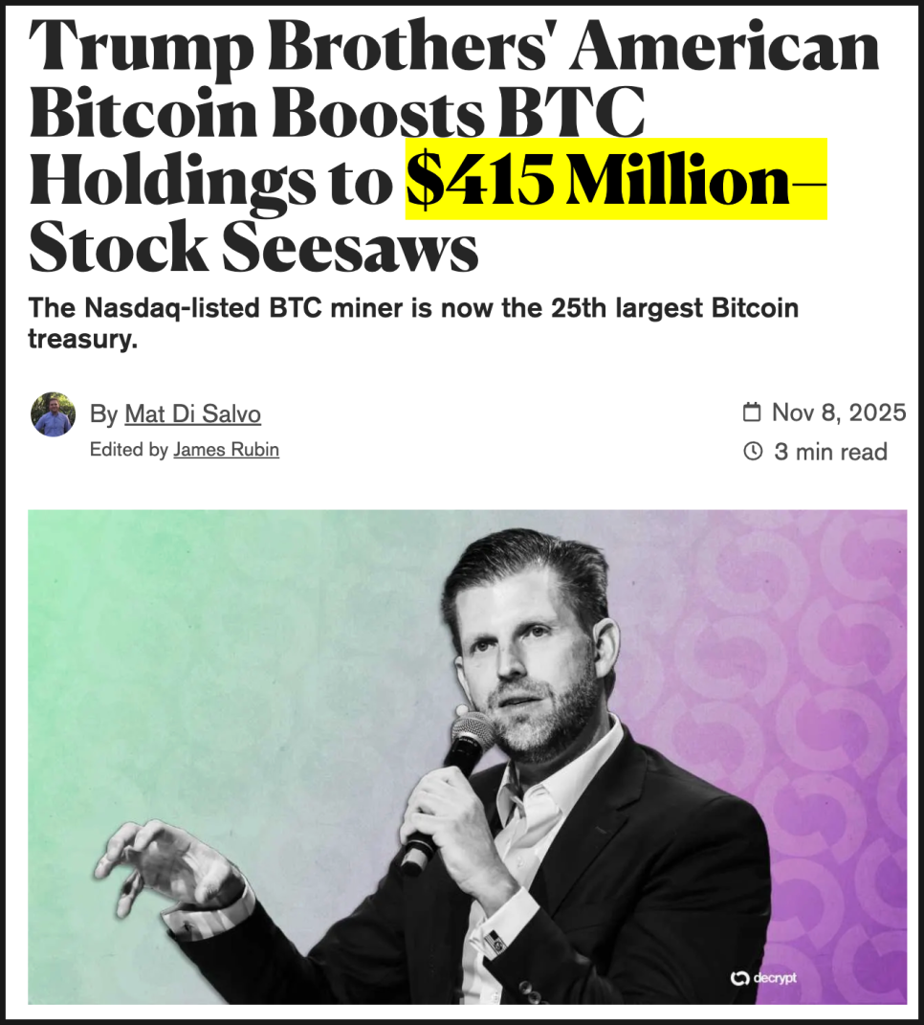Screen dimensions: 924x1025
Task: Click the "3 min read" label
Action: (x=830, y=451)
